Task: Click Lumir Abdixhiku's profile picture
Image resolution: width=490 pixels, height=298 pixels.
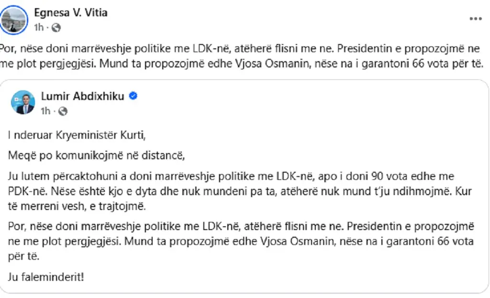Action: (x=23, y=102)
